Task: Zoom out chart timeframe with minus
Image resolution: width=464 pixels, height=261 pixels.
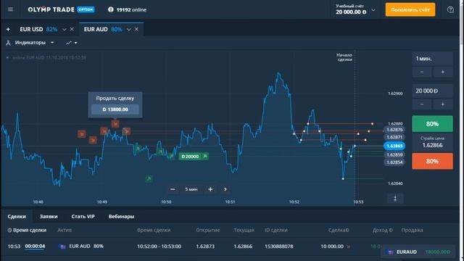Action: 173,189
